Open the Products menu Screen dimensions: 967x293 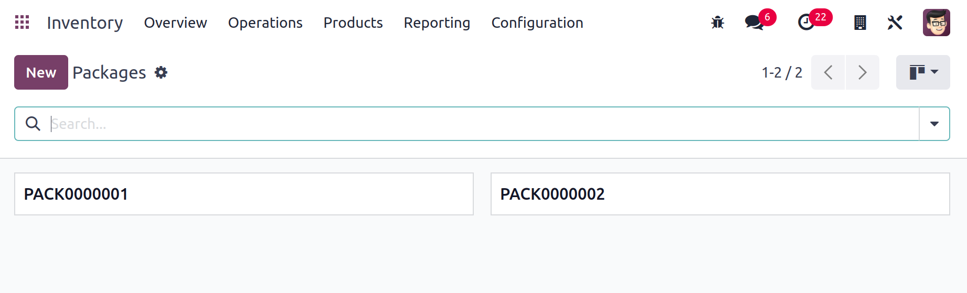coord(353,23)
